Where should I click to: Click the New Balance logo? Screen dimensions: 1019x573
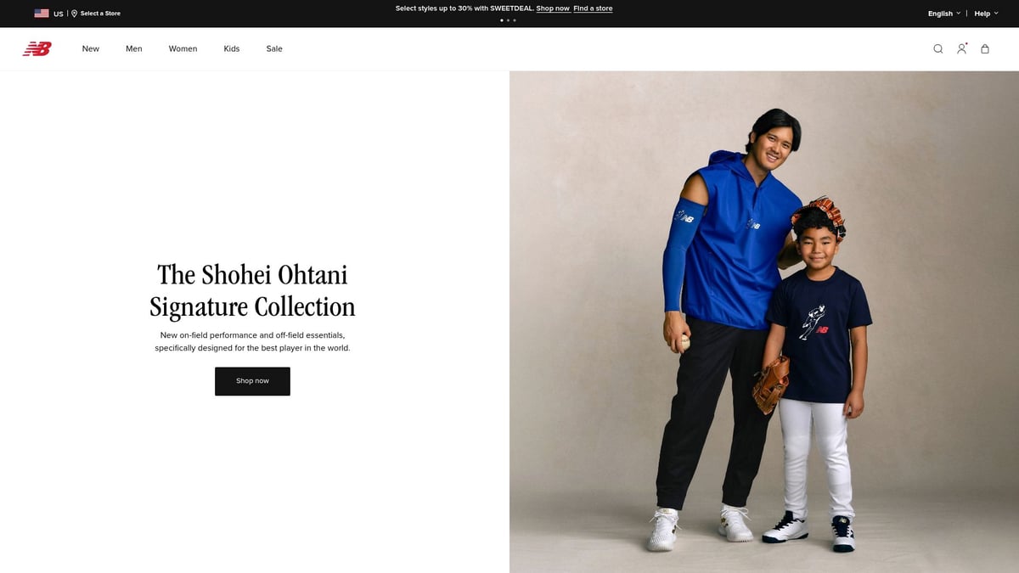37,49
